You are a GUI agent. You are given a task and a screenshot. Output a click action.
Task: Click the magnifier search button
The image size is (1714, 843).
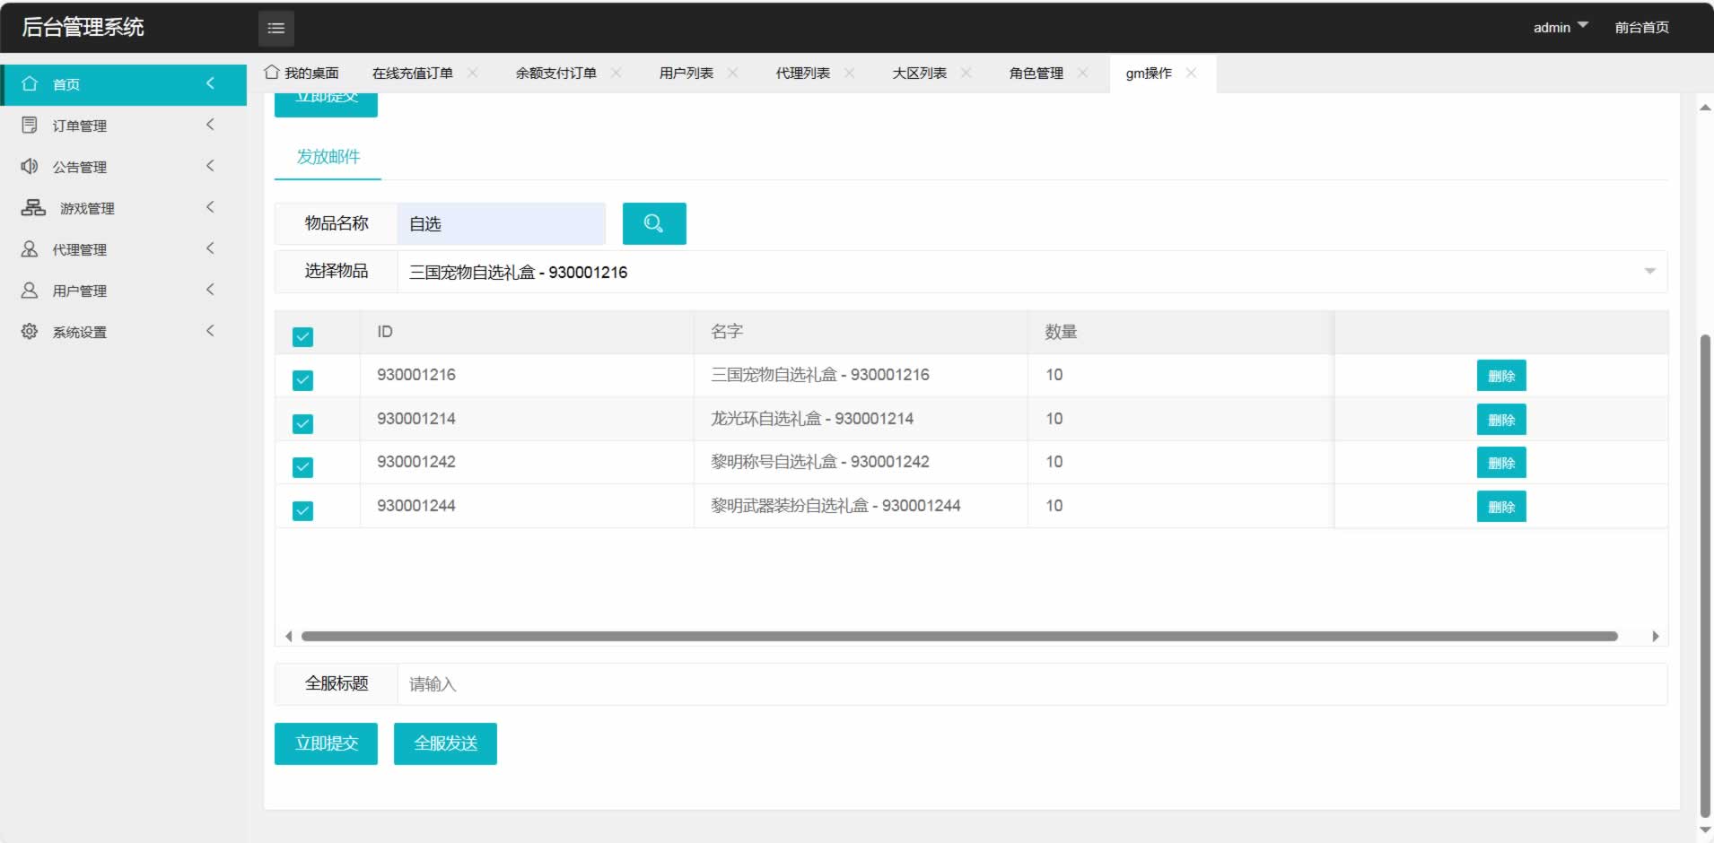point(654,223)
